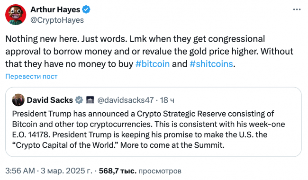
Task: Click the просмотров views label
Action: point(160,171)
